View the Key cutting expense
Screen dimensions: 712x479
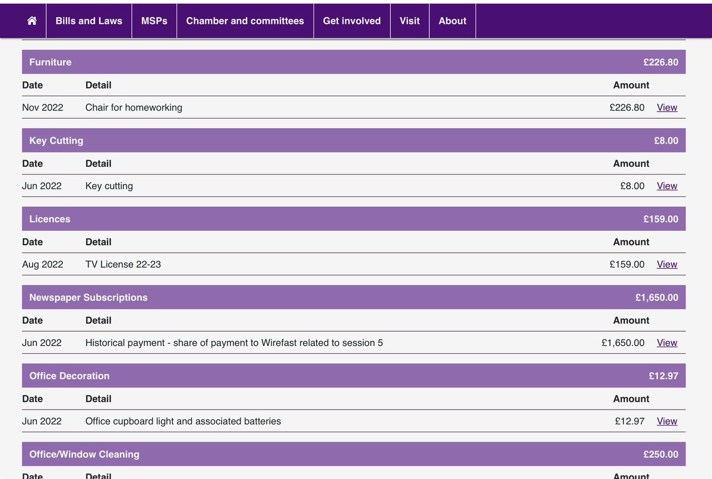click(x=667, y=186)
